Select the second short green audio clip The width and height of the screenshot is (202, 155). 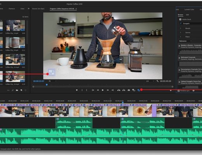[143, 123]
